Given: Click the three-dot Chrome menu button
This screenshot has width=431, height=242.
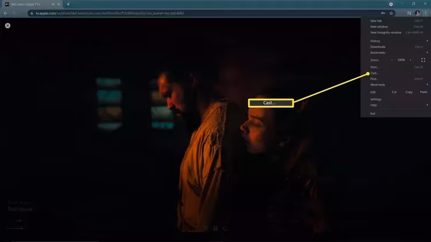Looking at the screenshot, I should 425,13.
